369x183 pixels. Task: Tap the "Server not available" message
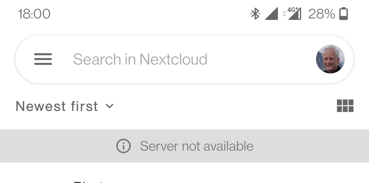196,146
